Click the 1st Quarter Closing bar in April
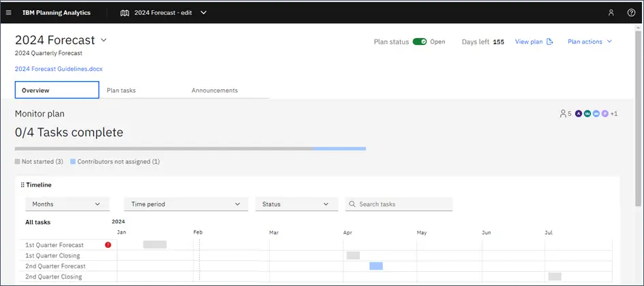 coord(353,255)
